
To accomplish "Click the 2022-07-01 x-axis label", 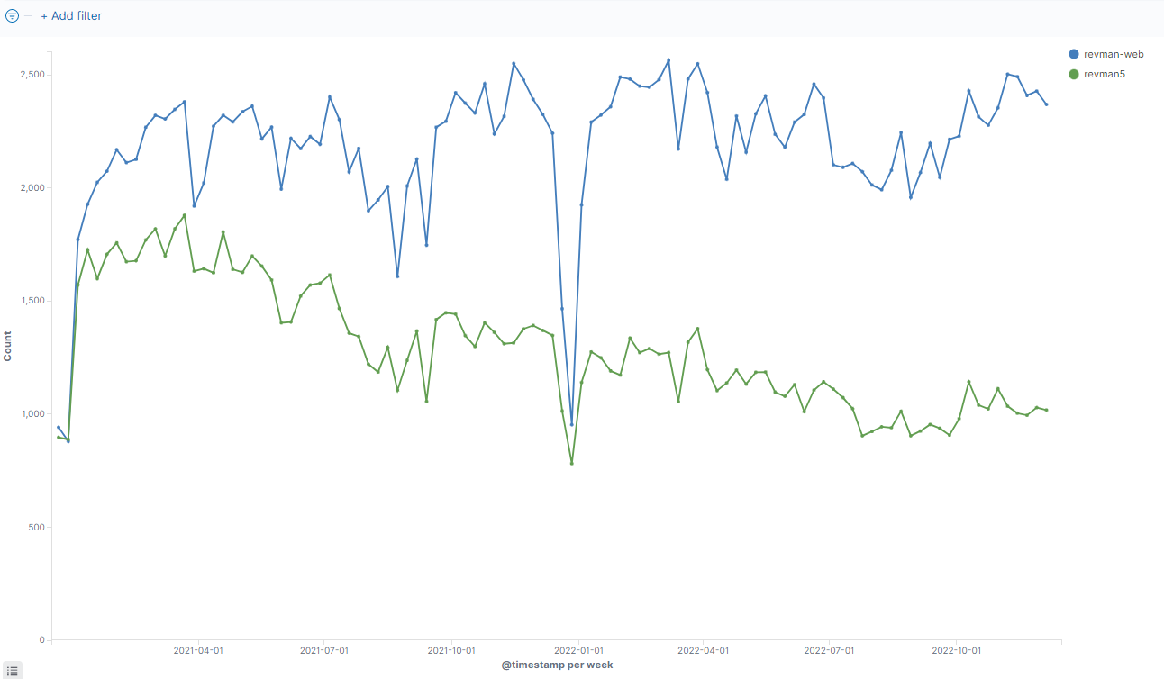I will pos(829,650).
